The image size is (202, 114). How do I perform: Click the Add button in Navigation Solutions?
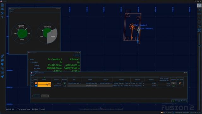tap(36, 96)
